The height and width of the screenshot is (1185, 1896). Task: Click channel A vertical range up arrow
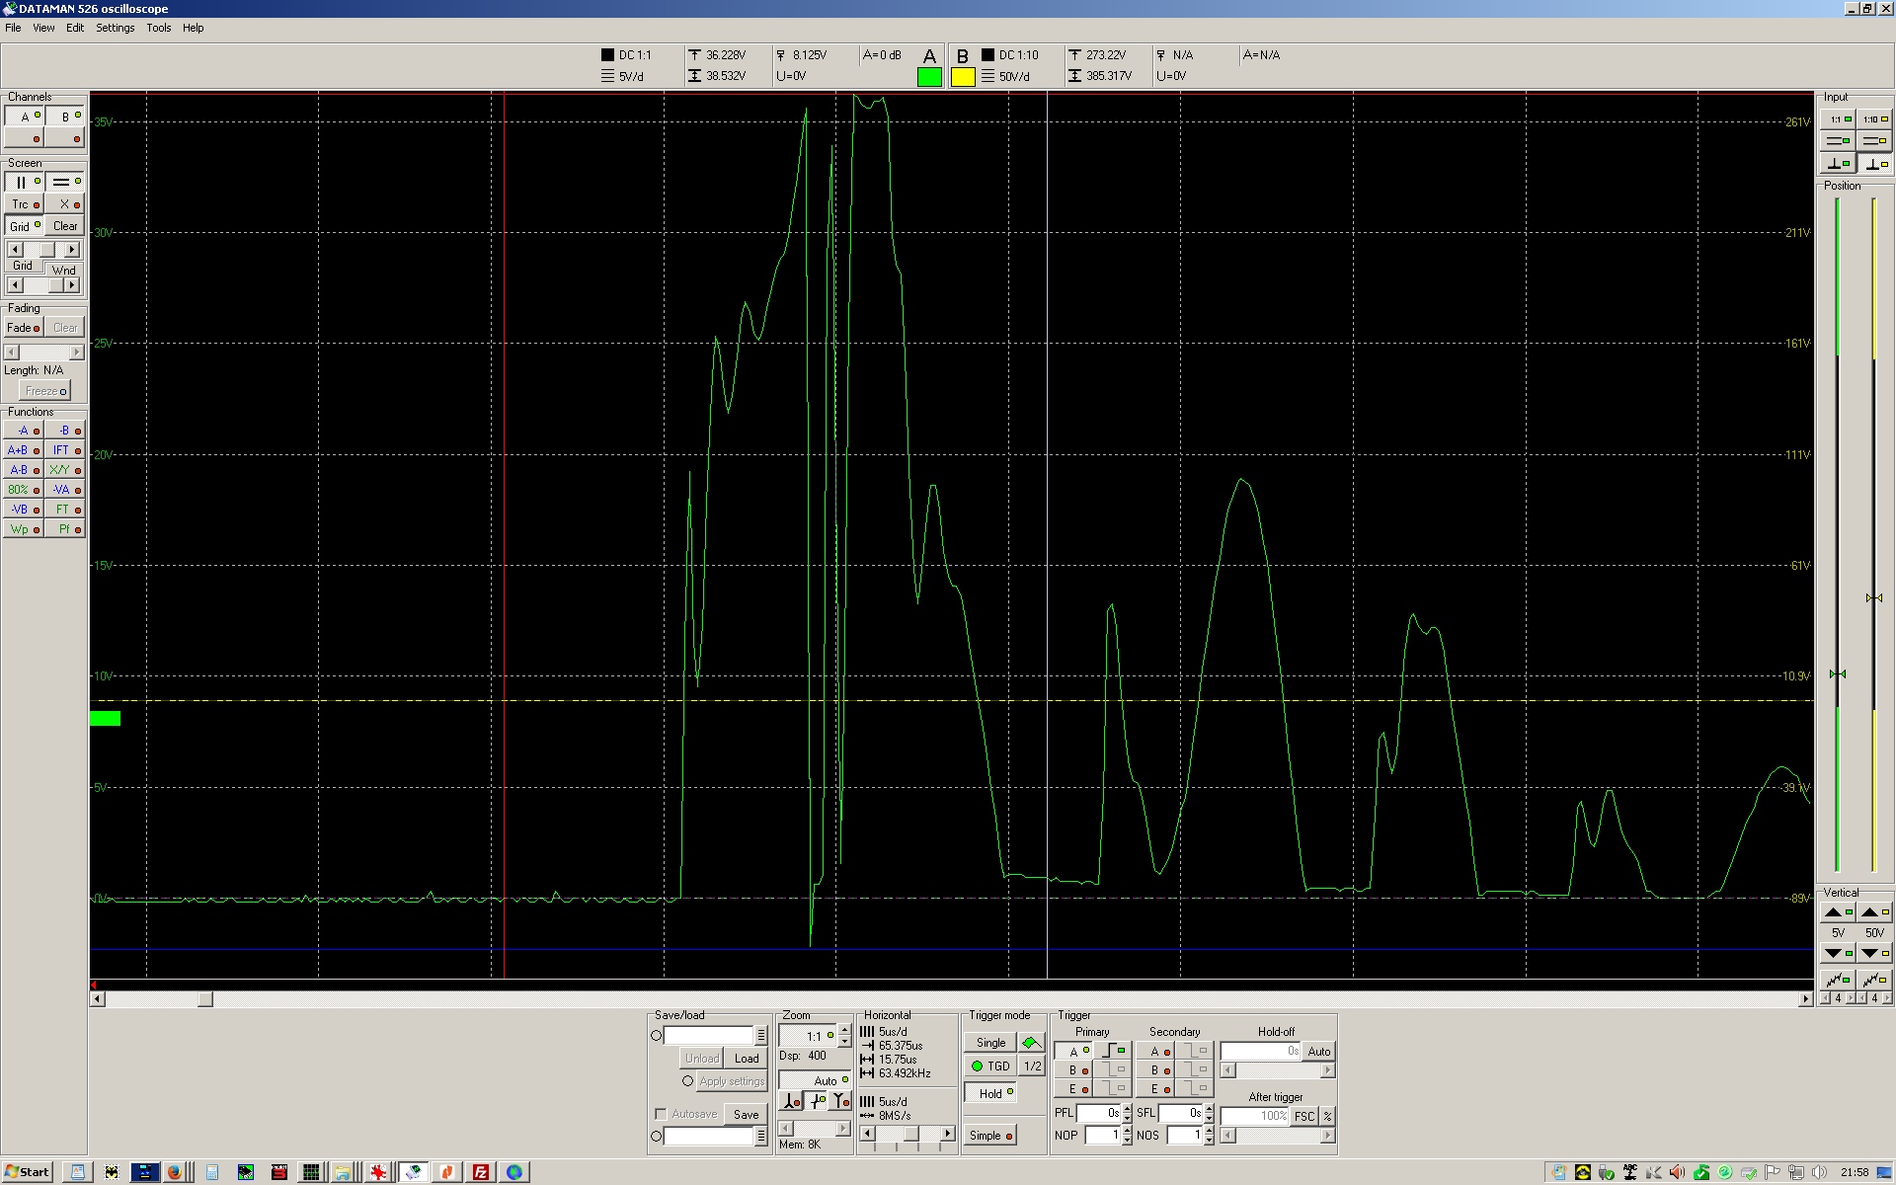click(1836, 912)
